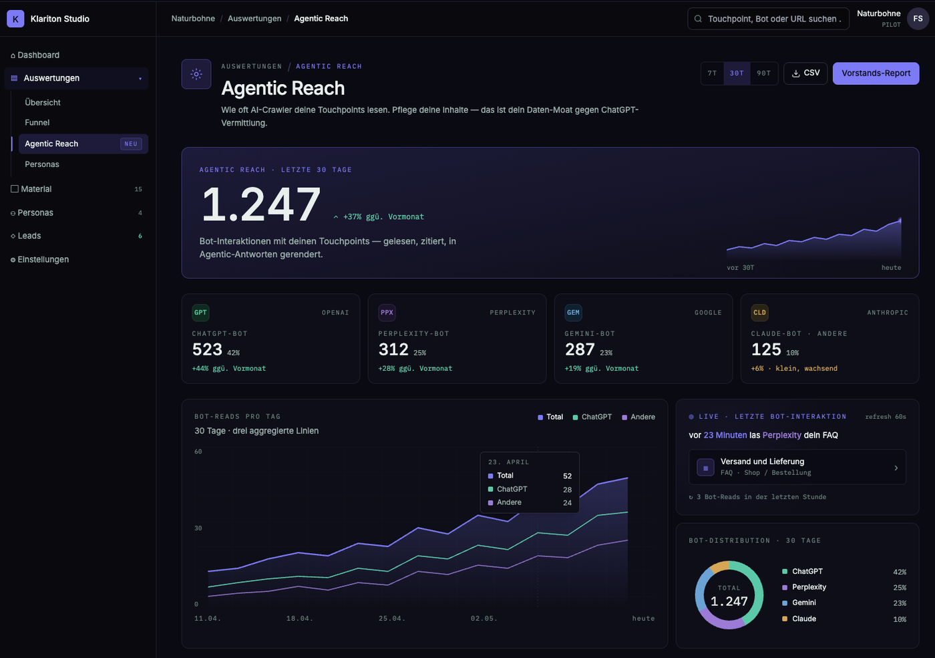Click the Agentic Reach sun icon
This screenshot has width=935, height=658.
coord(196,74)
